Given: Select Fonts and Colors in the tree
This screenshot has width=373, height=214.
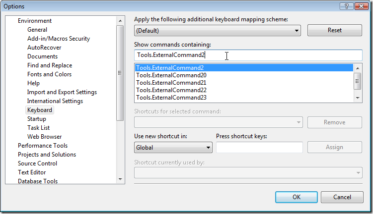Looking at the screenshot, I should (49, 74).
